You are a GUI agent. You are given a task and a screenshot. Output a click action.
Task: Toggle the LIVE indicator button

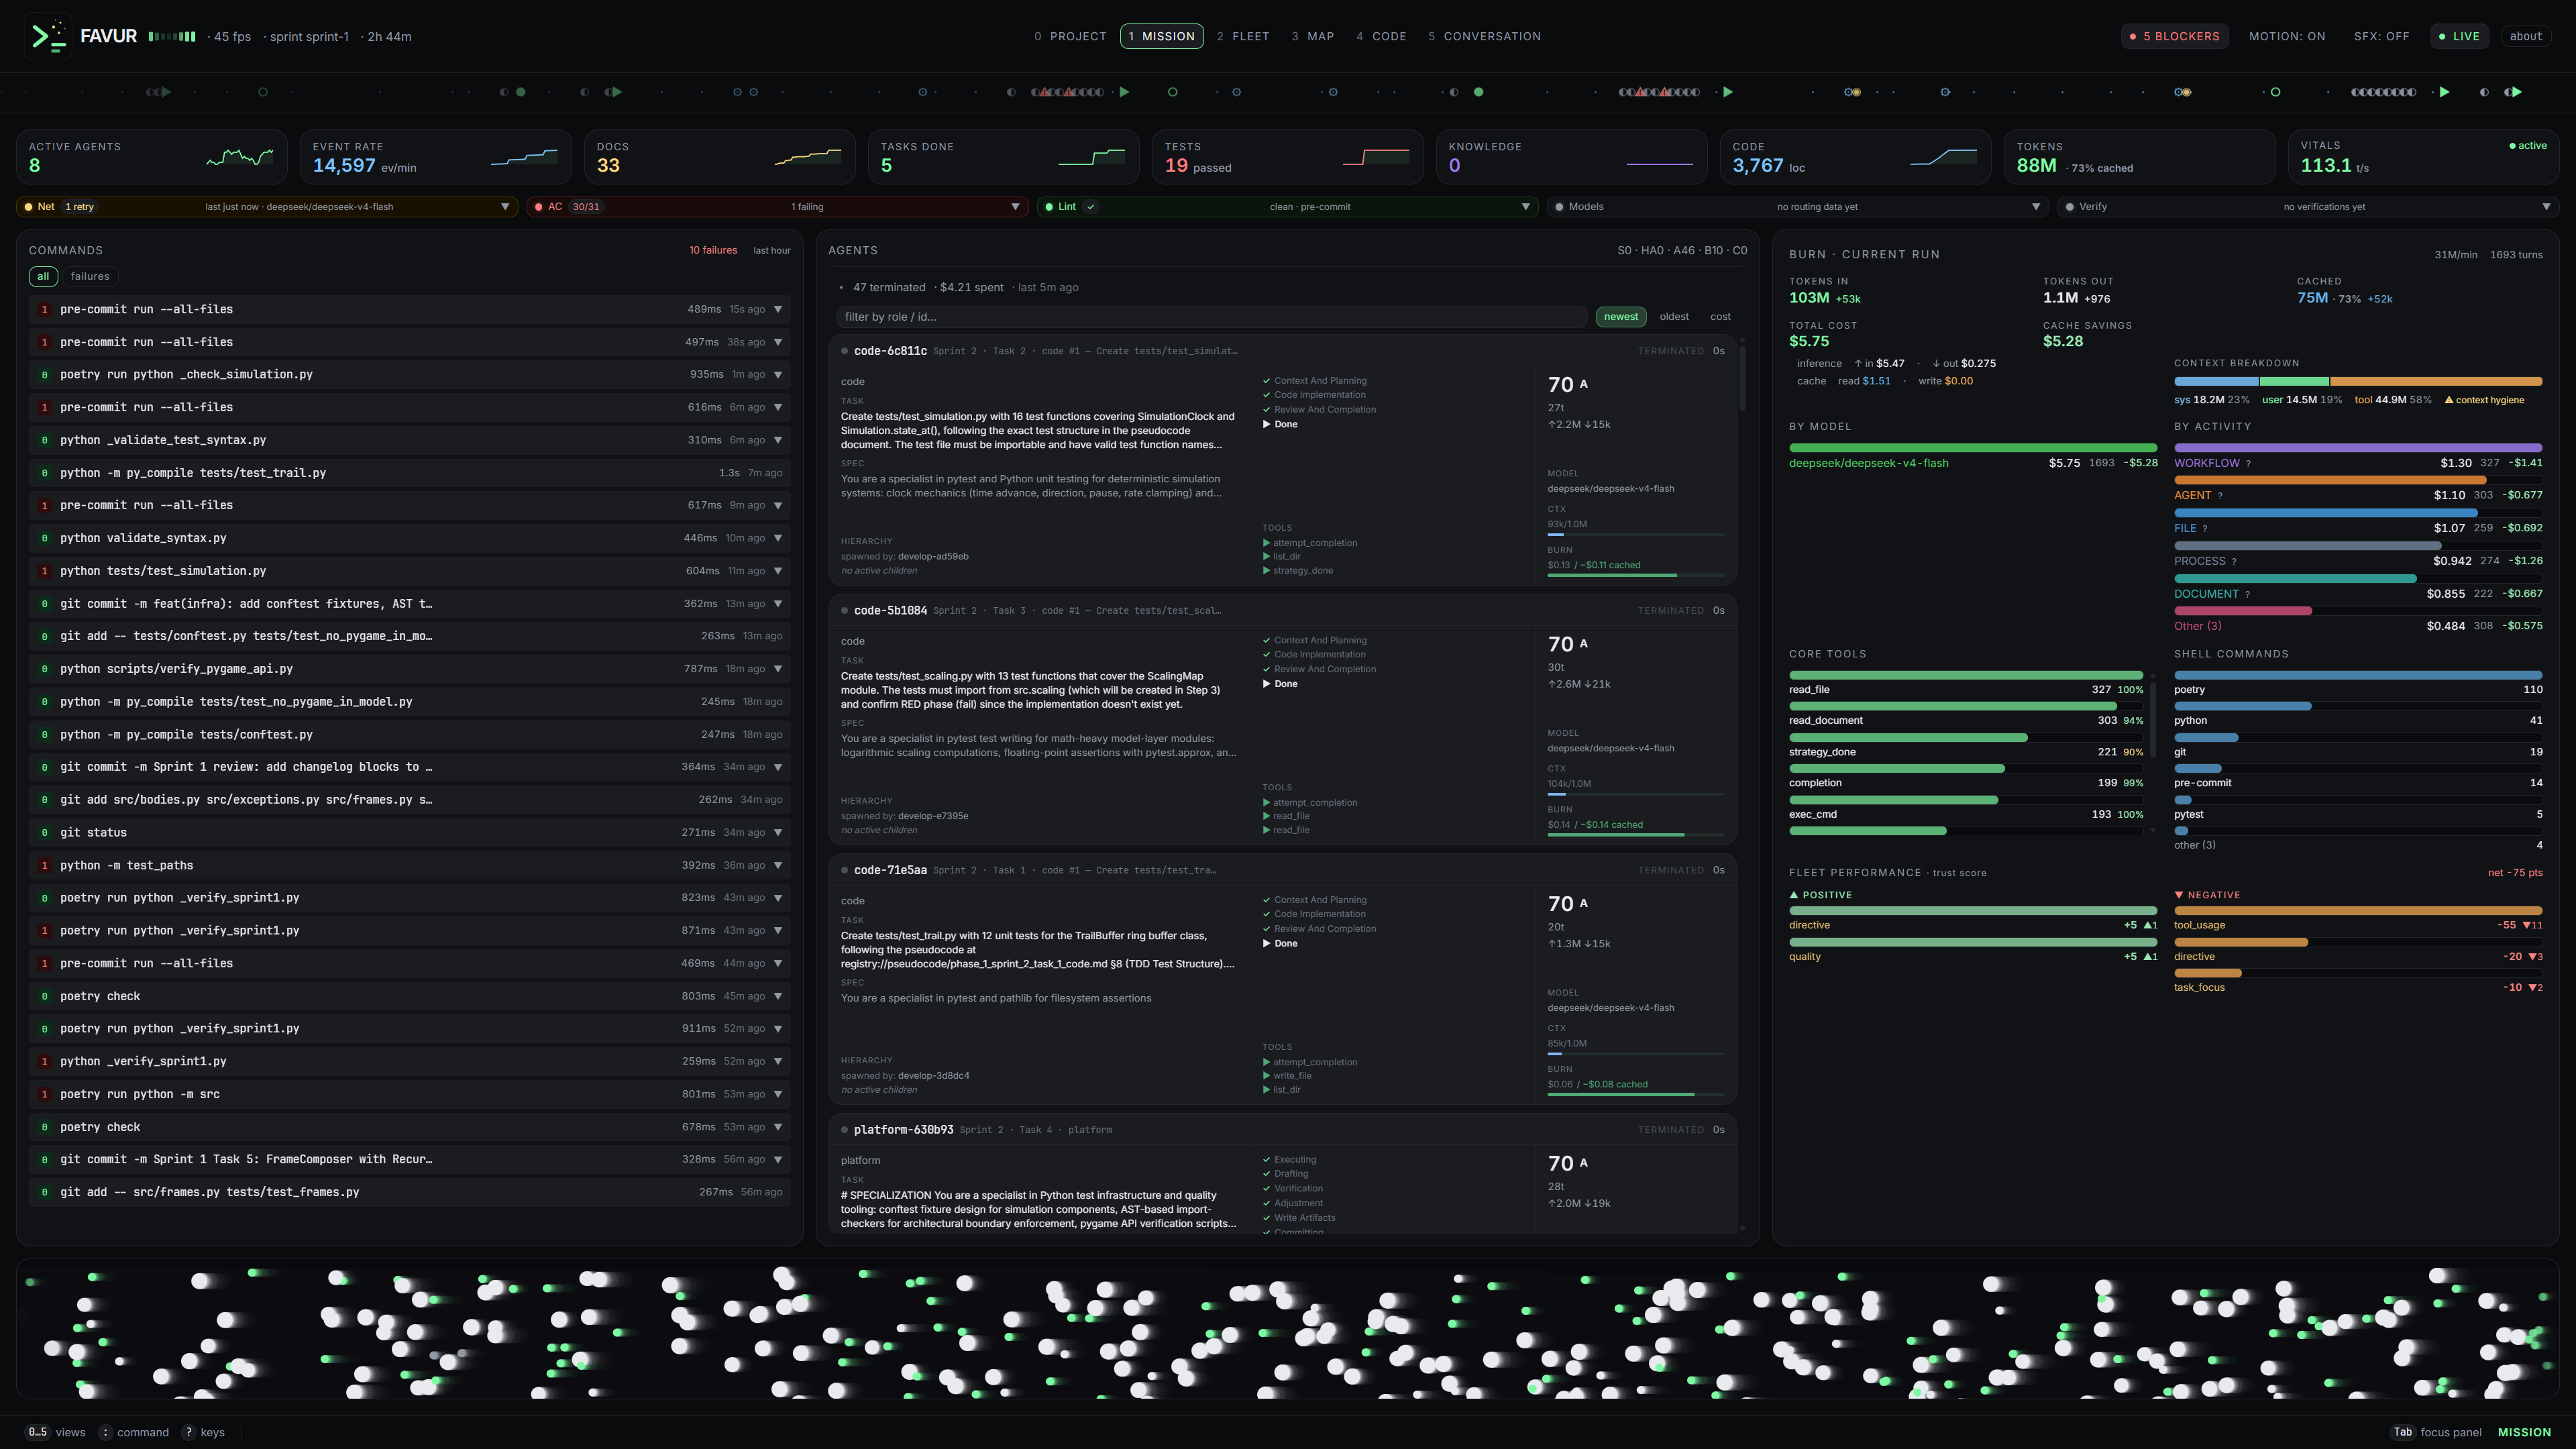coord(2459,36)
